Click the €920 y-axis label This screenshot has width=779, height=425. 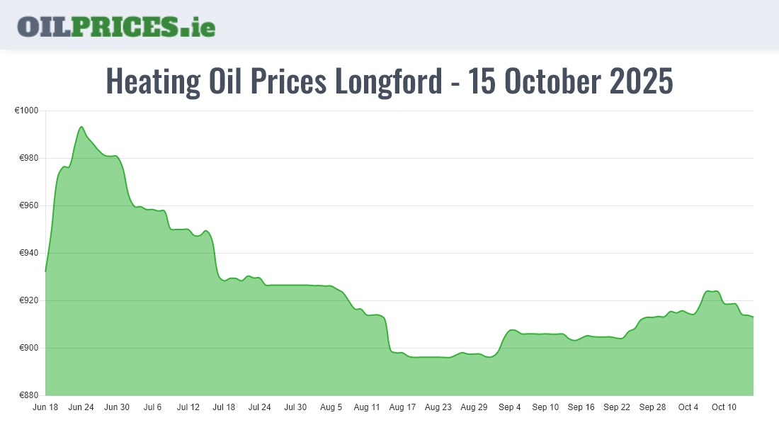coord(30,300)
